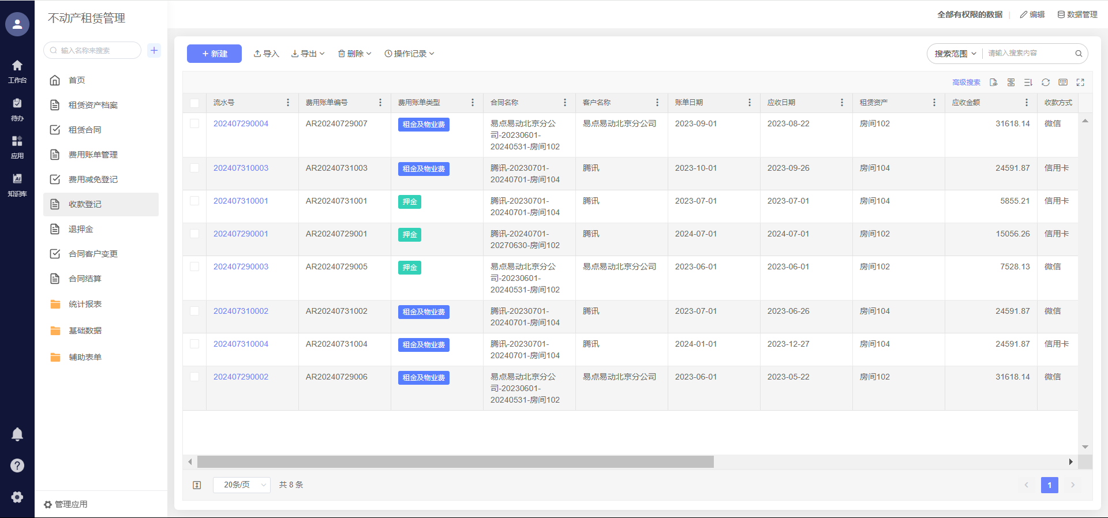
Task: Open record link 202407310003
Action: click(x=241, y=168)
